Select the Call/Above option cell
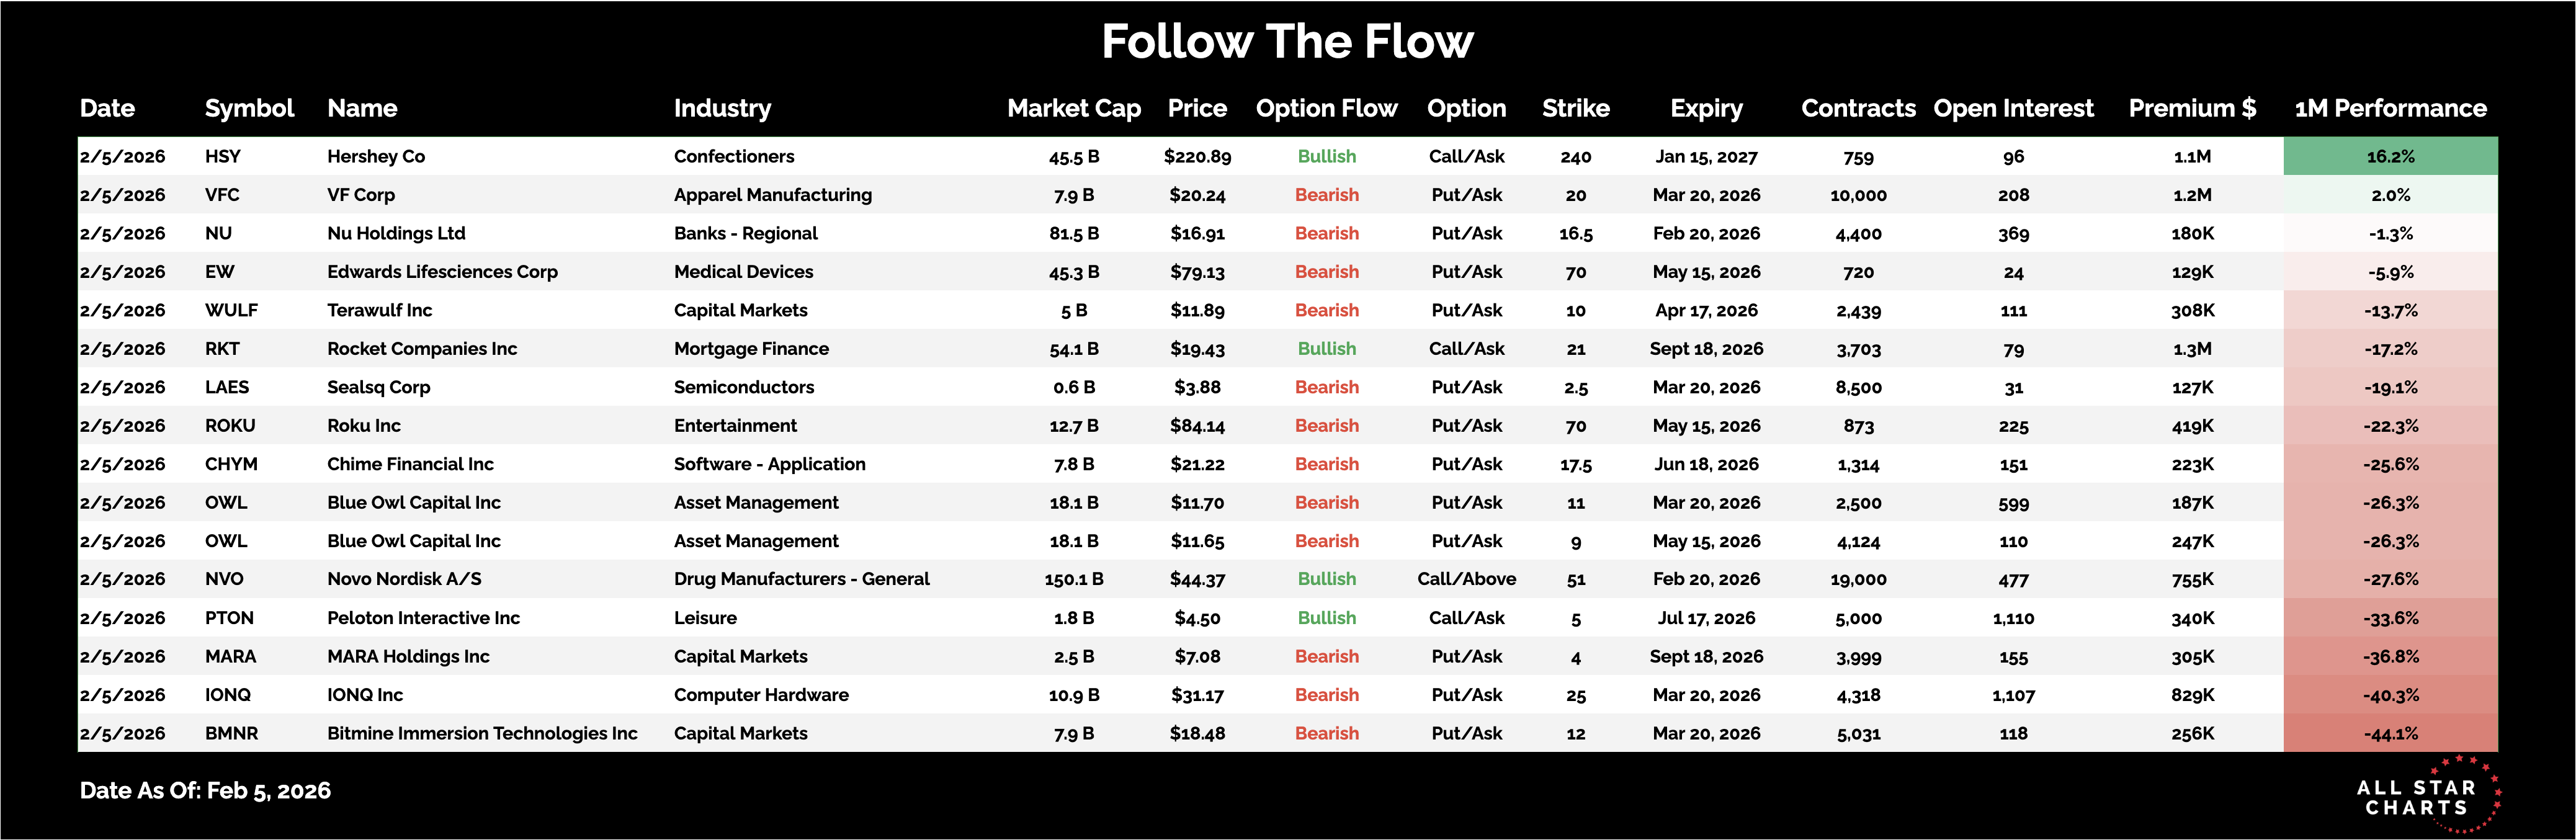 coord(1466,579)
